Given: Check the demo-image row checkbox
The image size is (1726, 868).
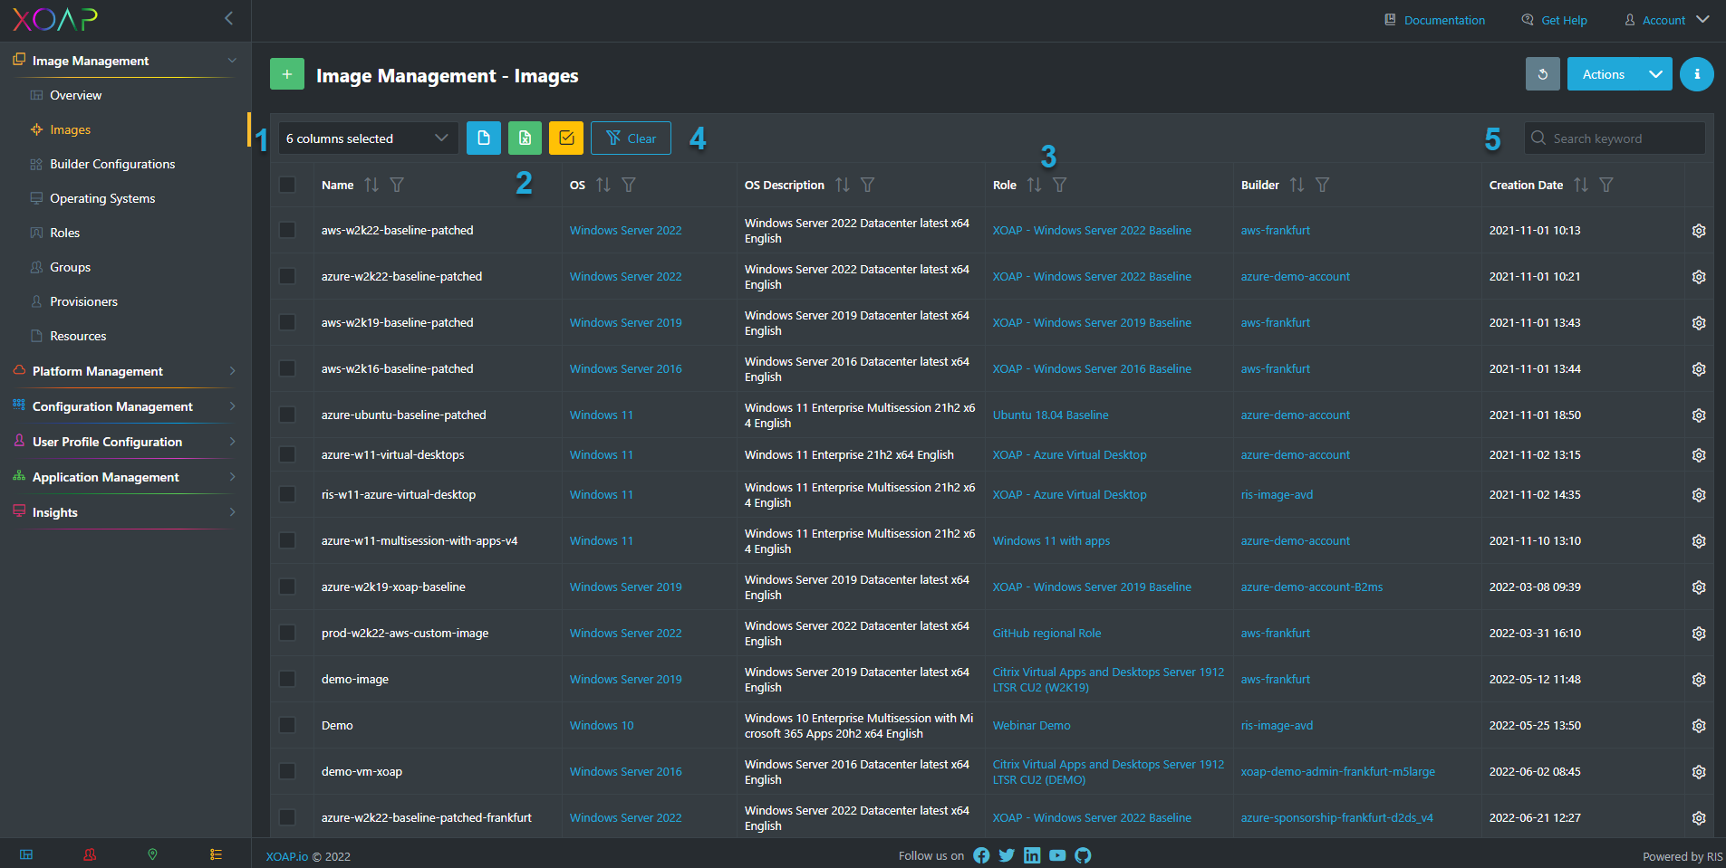Looking at the screenshot, I should coord(287,680).
